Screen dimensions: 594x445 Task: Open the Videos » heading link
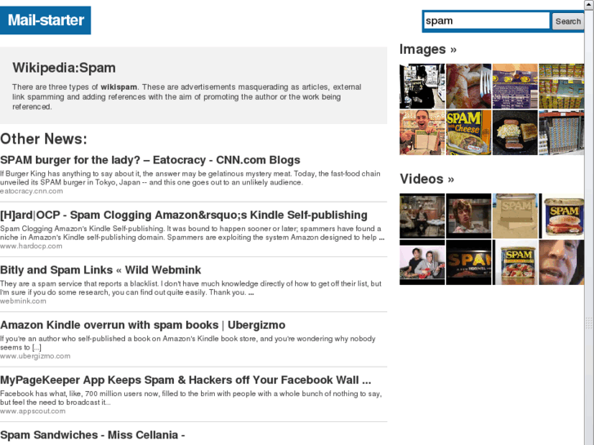427,179
